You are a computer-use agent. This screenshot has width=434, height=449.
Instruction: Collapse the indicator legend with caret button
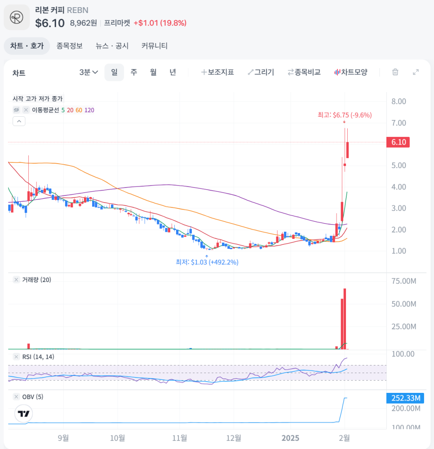point(19,121)
